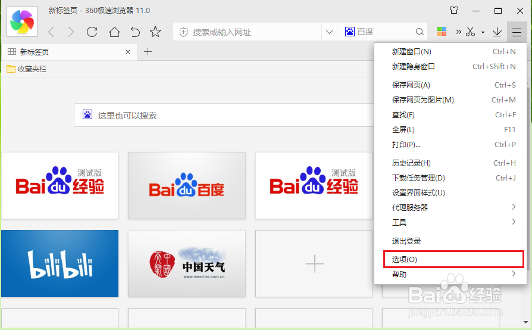Screen dimensions: 532x330
Task: Open the 收藏夹栏 bookmarks folder
Action: [26, 69]
